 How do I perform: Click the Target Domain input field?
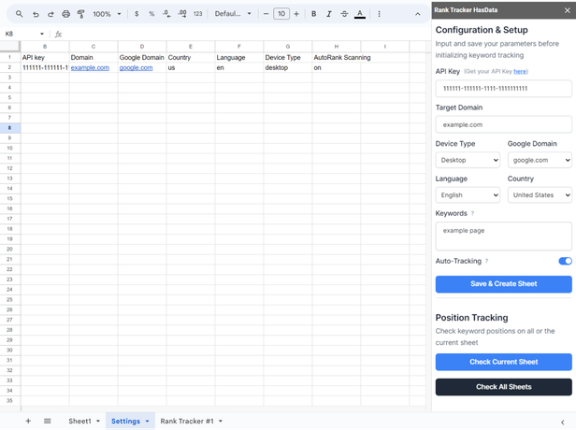tap(504, 124)
